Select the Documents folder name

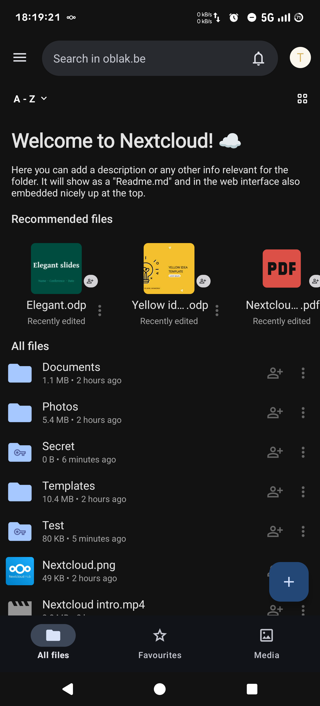(71, 367)
